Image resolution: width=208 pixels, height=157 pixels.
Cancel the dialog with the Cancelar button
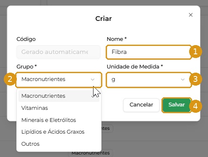141,105
